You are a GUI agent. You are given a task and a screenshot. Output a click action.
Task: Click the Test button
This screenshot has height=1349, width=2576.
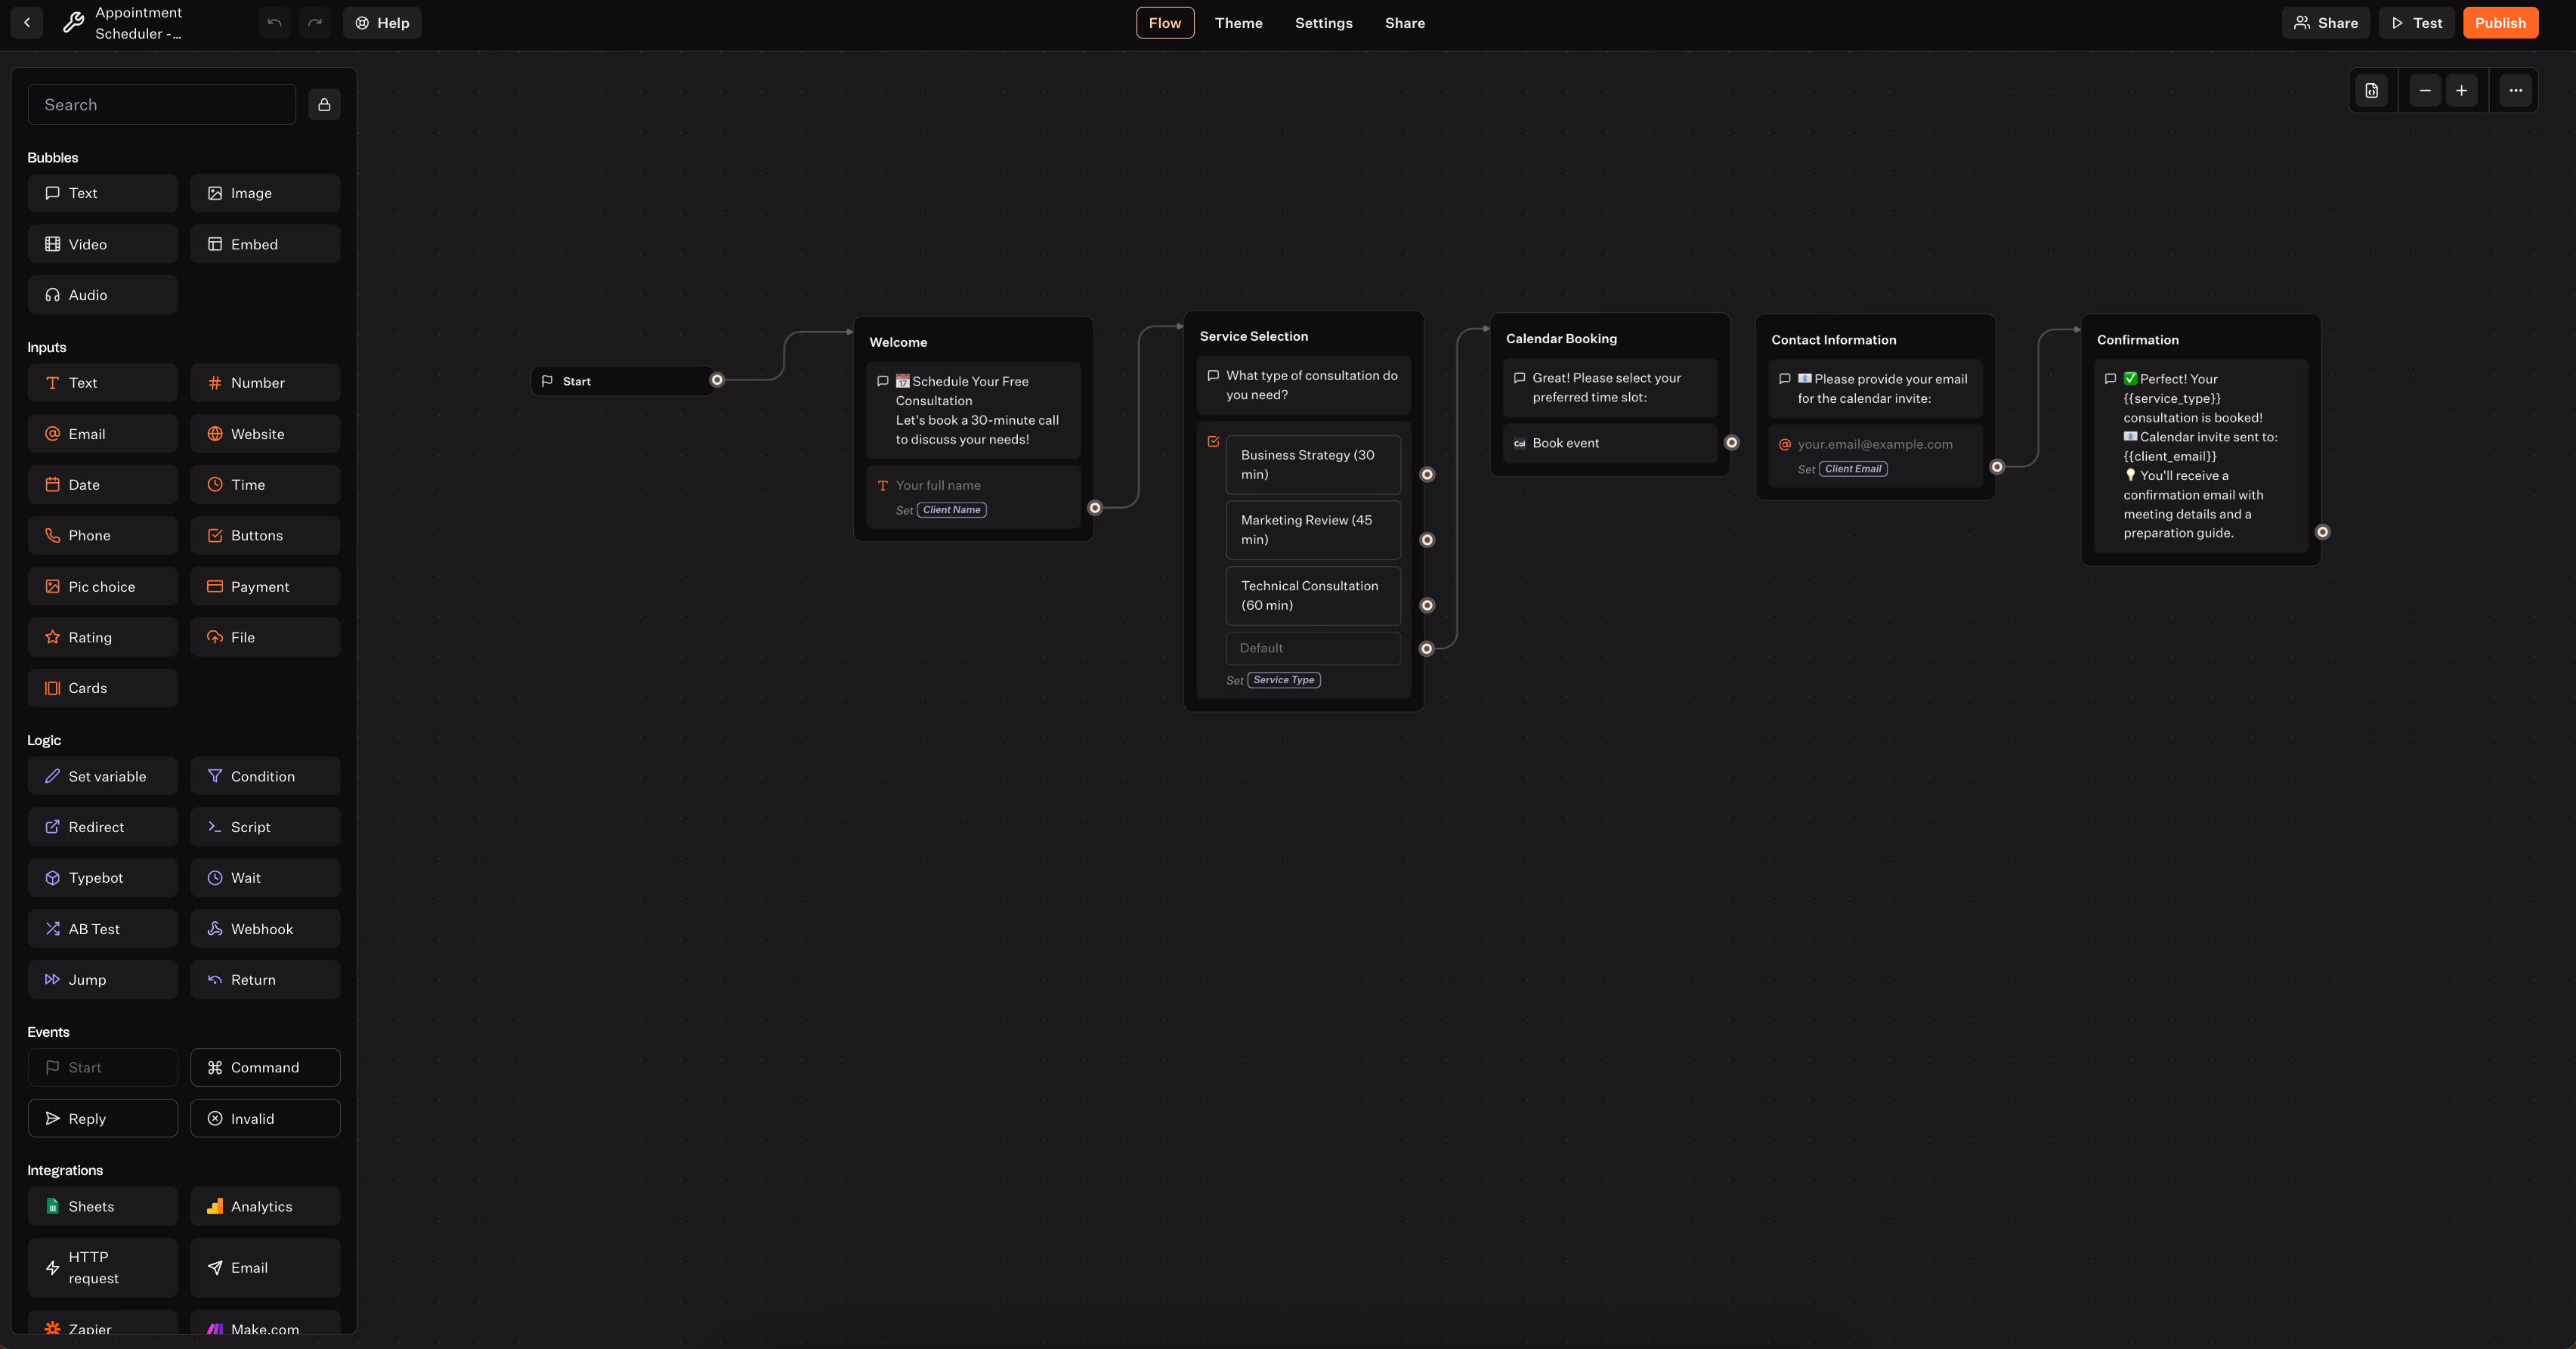2416,23
